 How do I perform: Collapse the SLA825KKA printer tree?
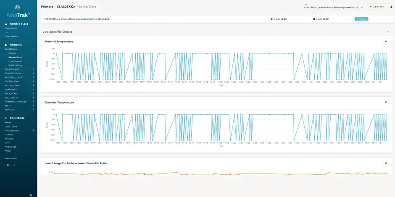click(34, 49)
